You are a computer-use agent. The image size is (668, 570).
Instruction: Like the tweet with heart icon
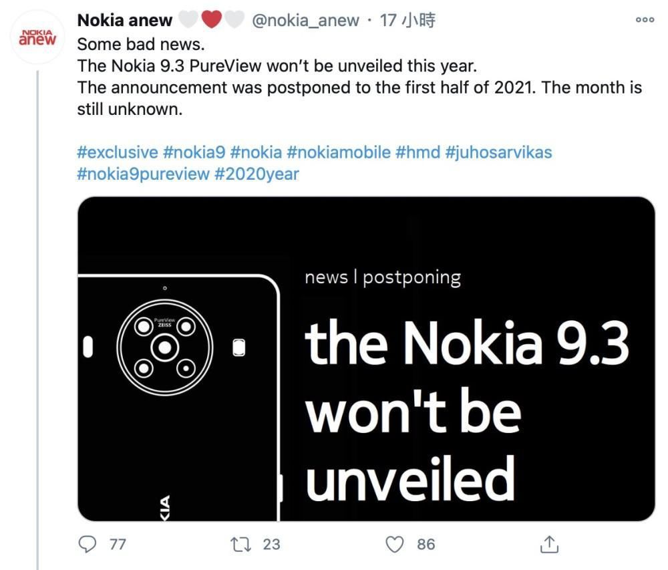pos(396,544)
